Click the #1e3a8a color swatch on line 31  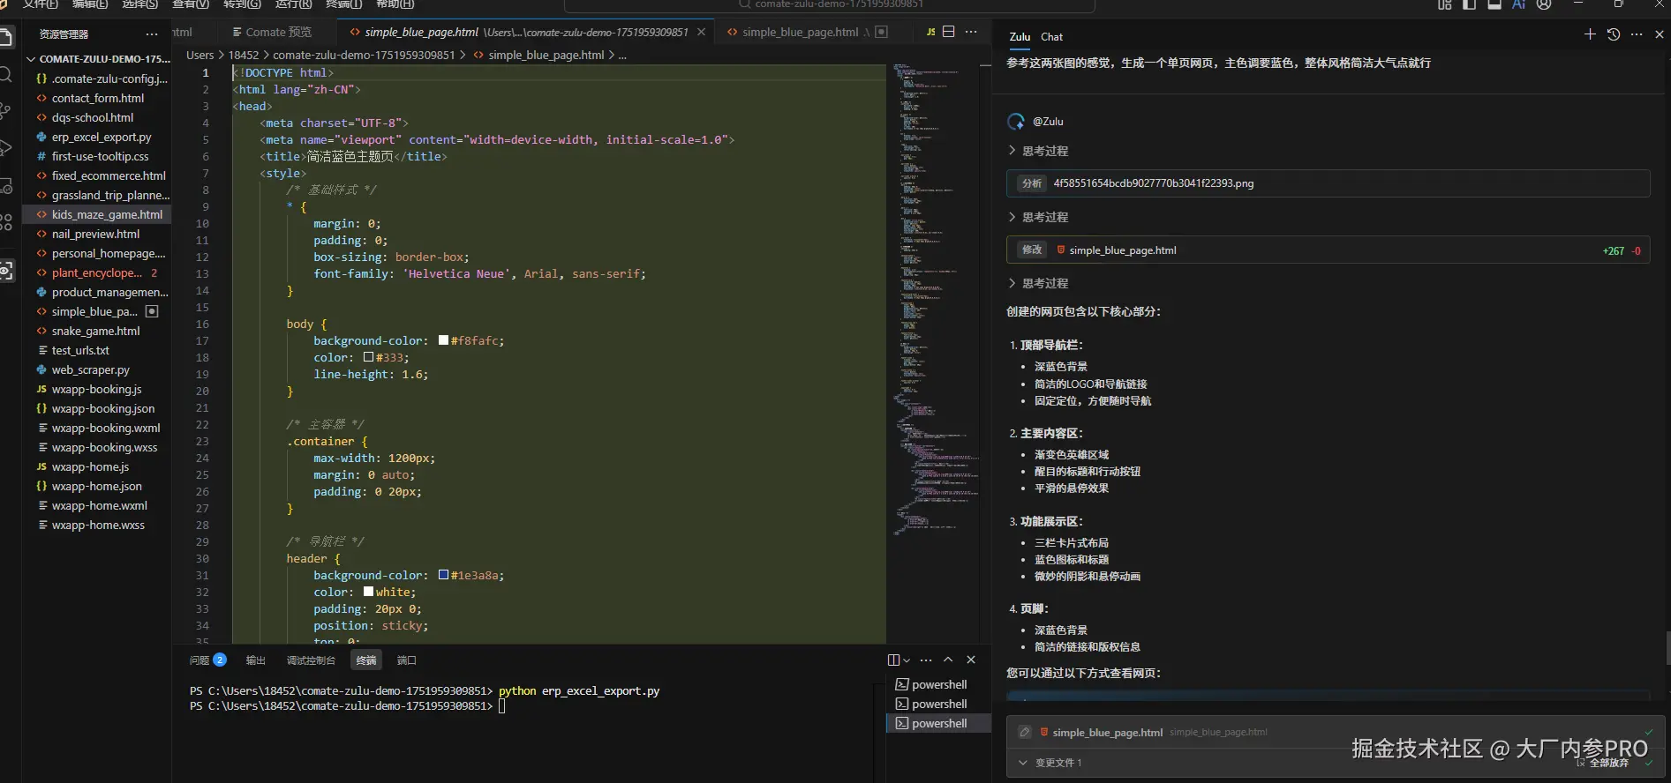(443, 575)
